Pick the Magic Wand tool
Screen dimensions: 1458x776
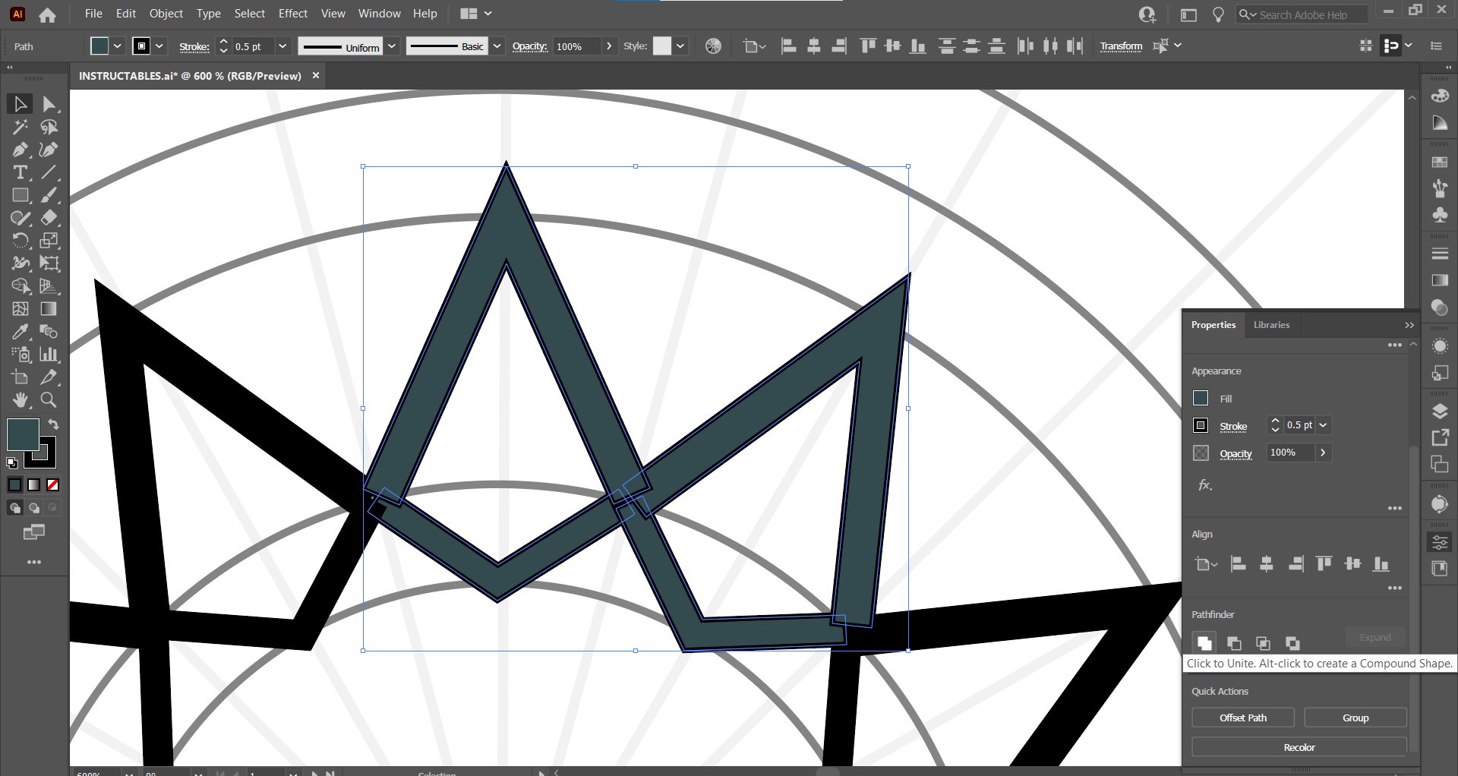[x=21, y=127]
